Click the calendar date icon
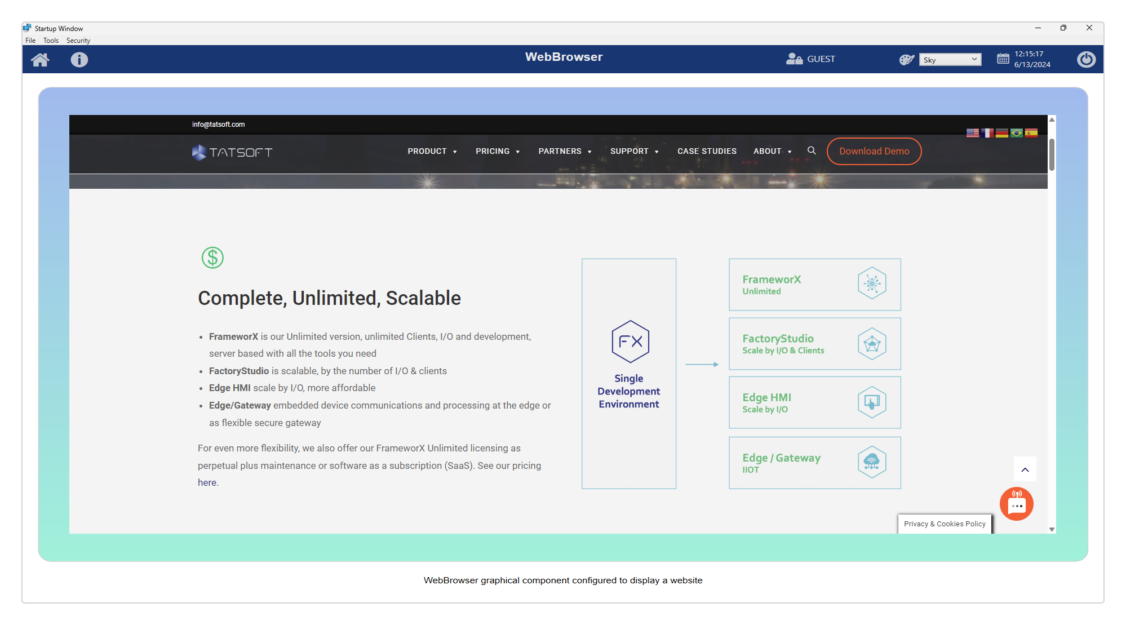 [1003, 59]
